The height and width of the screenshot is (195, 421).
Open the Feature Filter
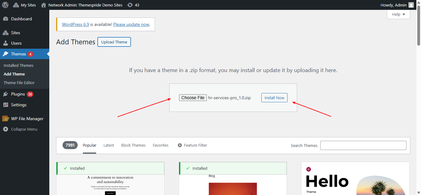click(192, 145)
